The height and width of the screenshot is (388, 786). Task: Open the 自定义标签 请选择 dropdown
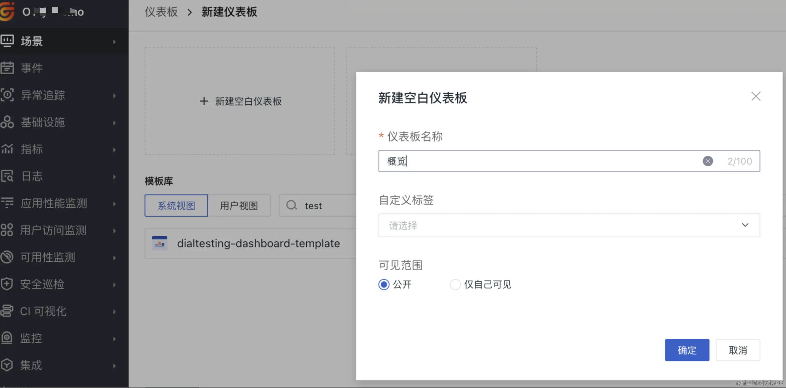569,225
